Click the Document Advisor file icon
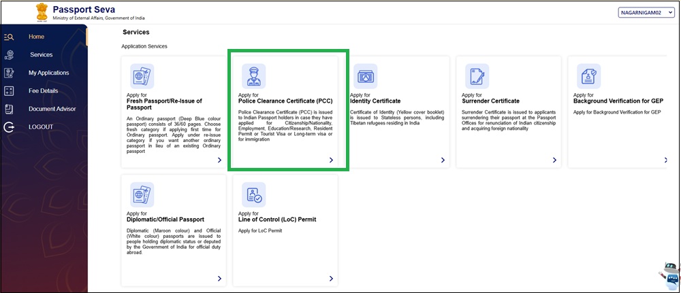The height and width of the screenshot is (293, 681). point(9,109)
